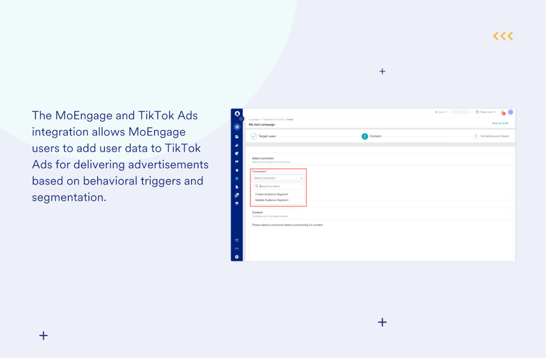Click the 'Please select a connector' message
Viewport: 546px width, 358px height.
[x=288, y=225]
